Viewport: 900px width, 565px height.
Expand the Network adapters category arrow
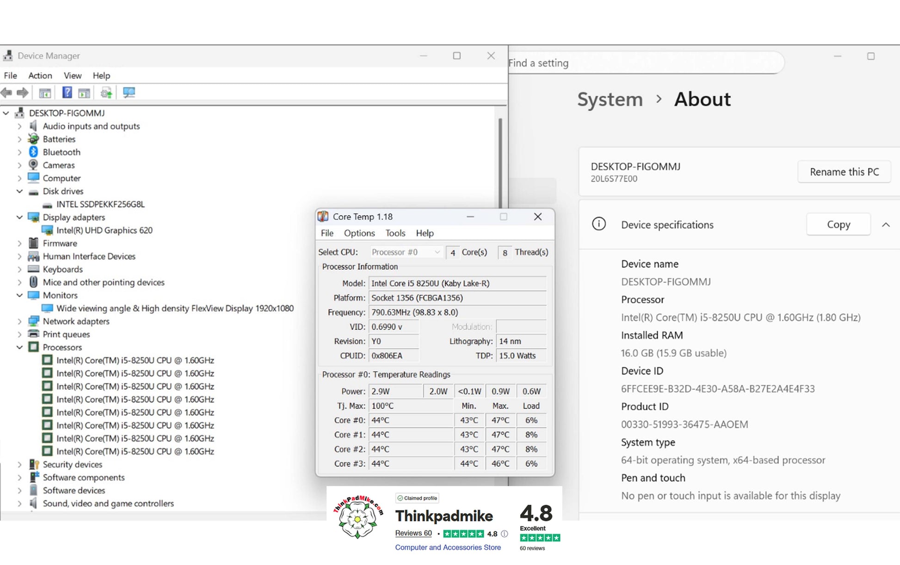pyautogui.click(x=19, y=321)
